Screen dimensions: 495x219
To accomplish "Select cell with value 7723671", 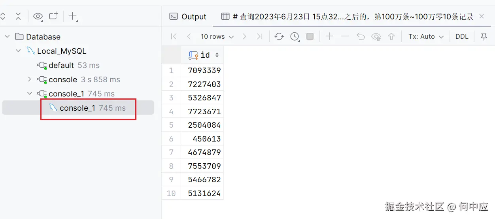I will (x=202, y=111).
